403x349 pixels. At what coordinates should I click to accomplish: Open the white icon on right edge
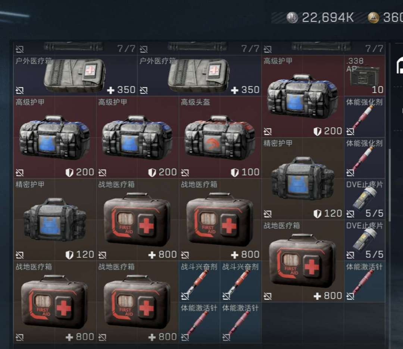tap(400, 66)
